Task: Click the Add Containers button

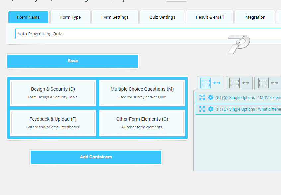Action: point(96,157)
